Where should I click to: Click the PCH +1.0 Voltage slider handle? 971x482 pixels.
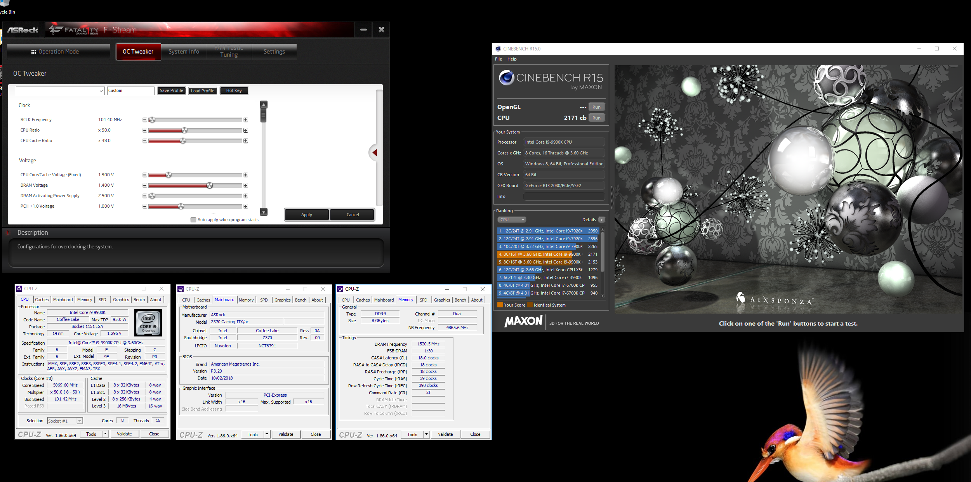coord(181,206)
